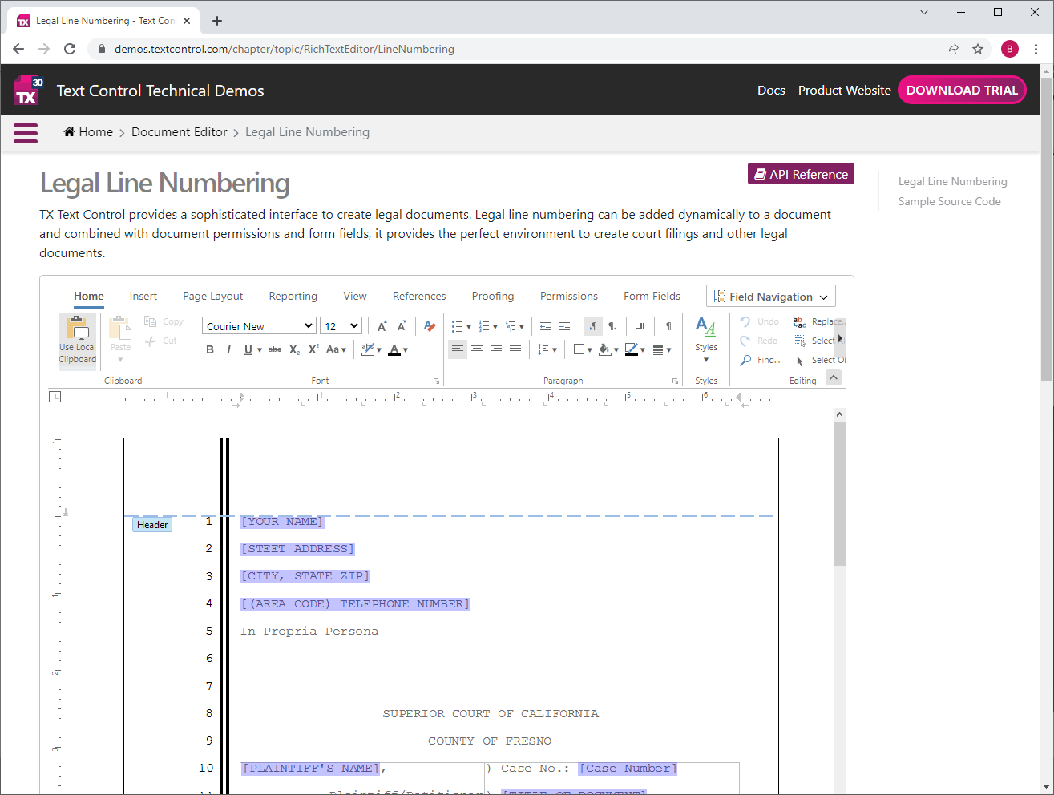The height and width of the screenshot is (795, 1054).
Task: Follow the Sample Source Code link
Action: coord(949,202)
